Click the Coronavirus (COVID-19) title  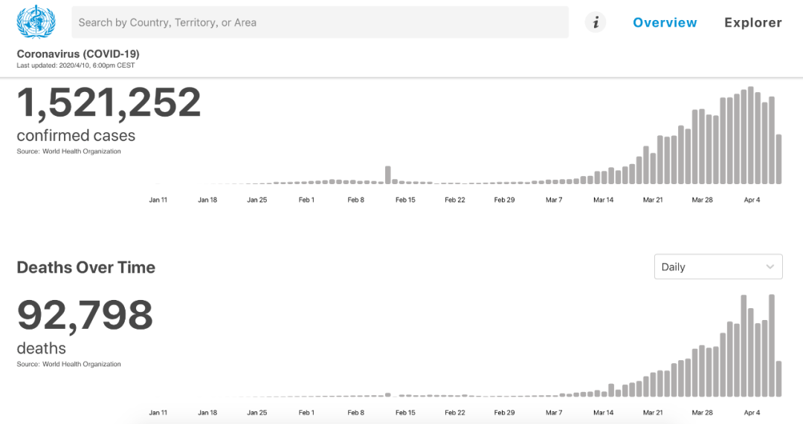pos(78,54)
